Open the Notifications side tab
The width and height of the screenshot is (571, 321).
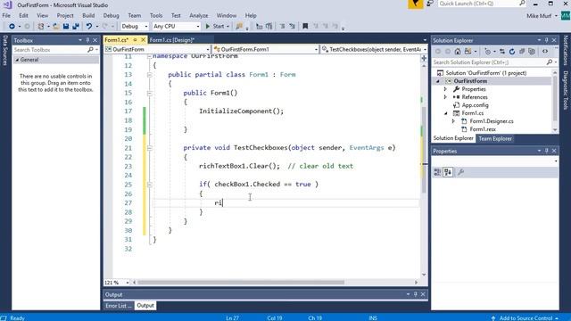pos(566,50)
